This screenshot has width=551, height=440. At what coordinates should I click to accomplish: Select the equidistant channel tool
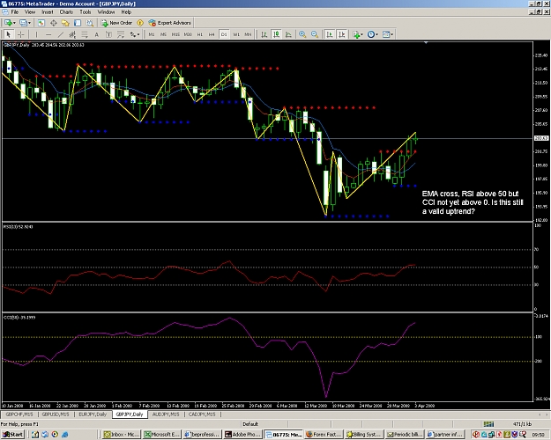point(72,34)
